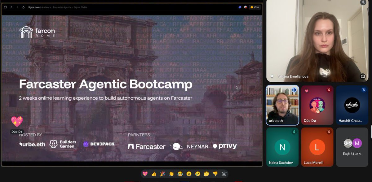The width and height of the screenshot is (372, 182).
Task: Click muted mic icon on Luca Morelli tile
Action: tap(329, 132)
